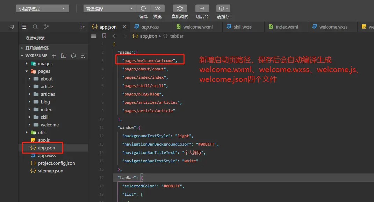Switch to the index.wxml tab
374x202 pixels.
click(x=287, y=27)
